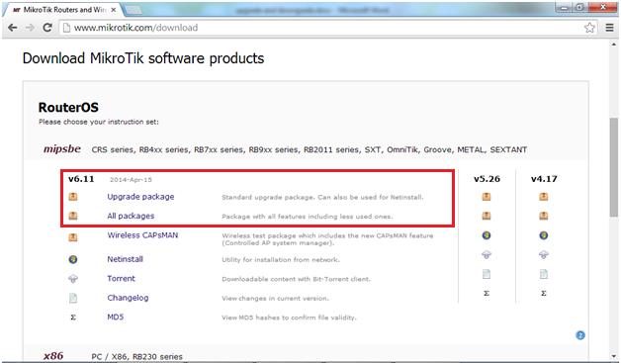621x363 pixels.
Task: Download v5.26 upgrade package icon
Action: (487, 197)
